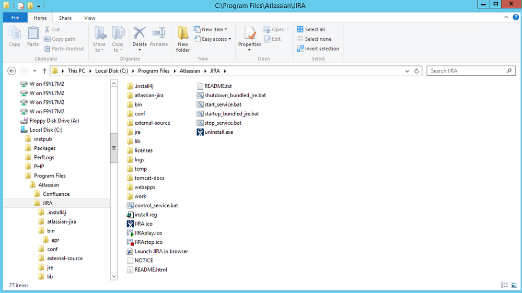Image resolution: width=522 pixels, height=293 pixels.
Task: Select Launch JIRA in browser shortcut
Action: point(157,251)
